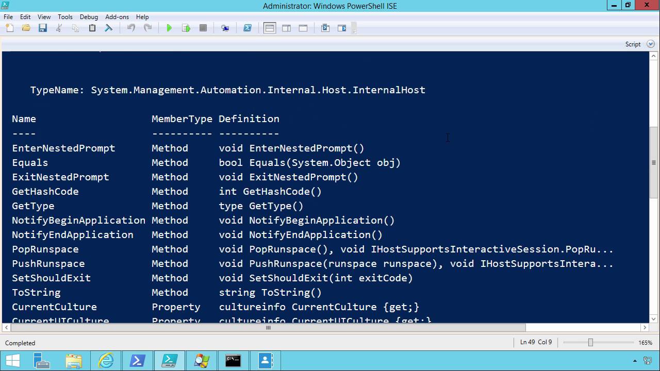Open the File menu
The image size is (660, 371).
click(8, 17)
